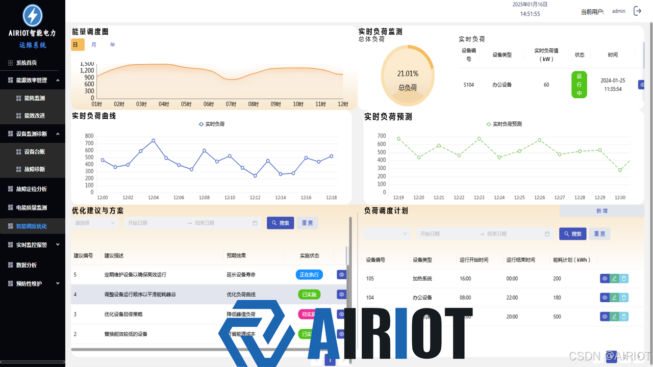
Task: Click the 新增 button
Action: [602, 211]
